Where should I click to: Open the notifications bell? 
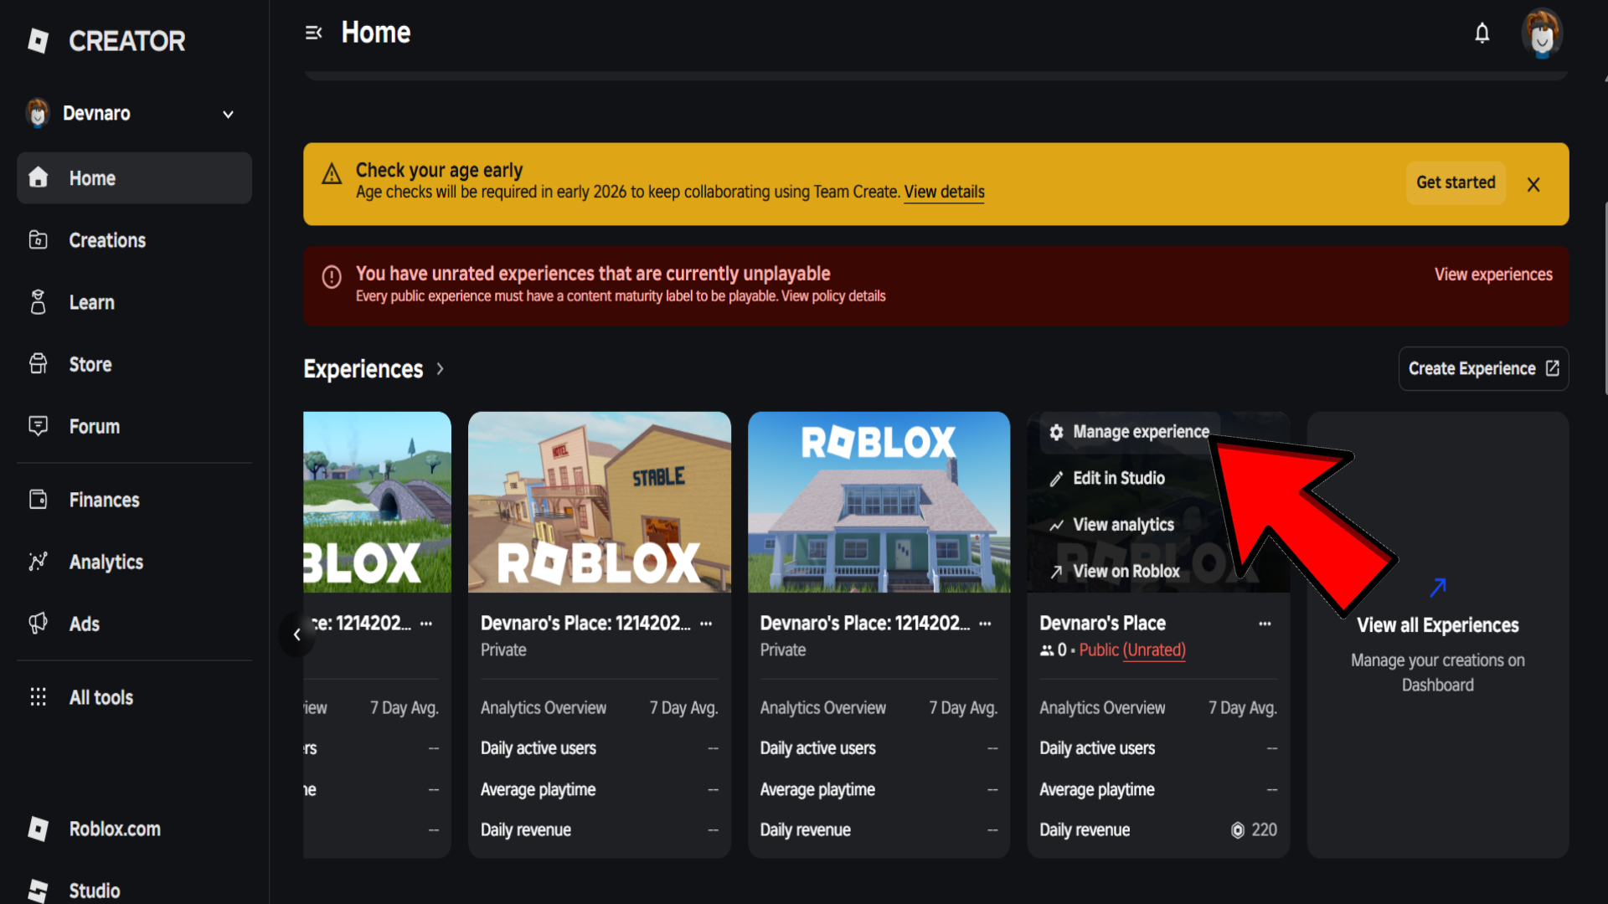tap(1482, 33)
